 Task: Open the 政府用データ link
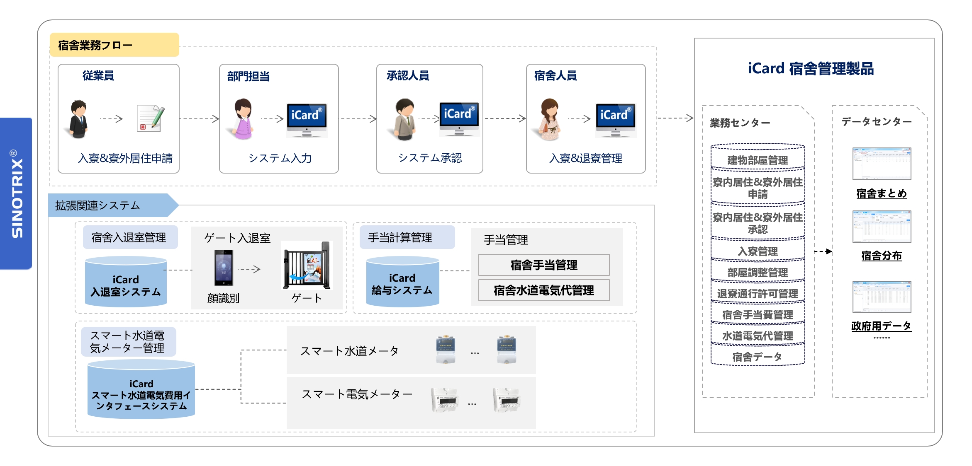point(881,326)
